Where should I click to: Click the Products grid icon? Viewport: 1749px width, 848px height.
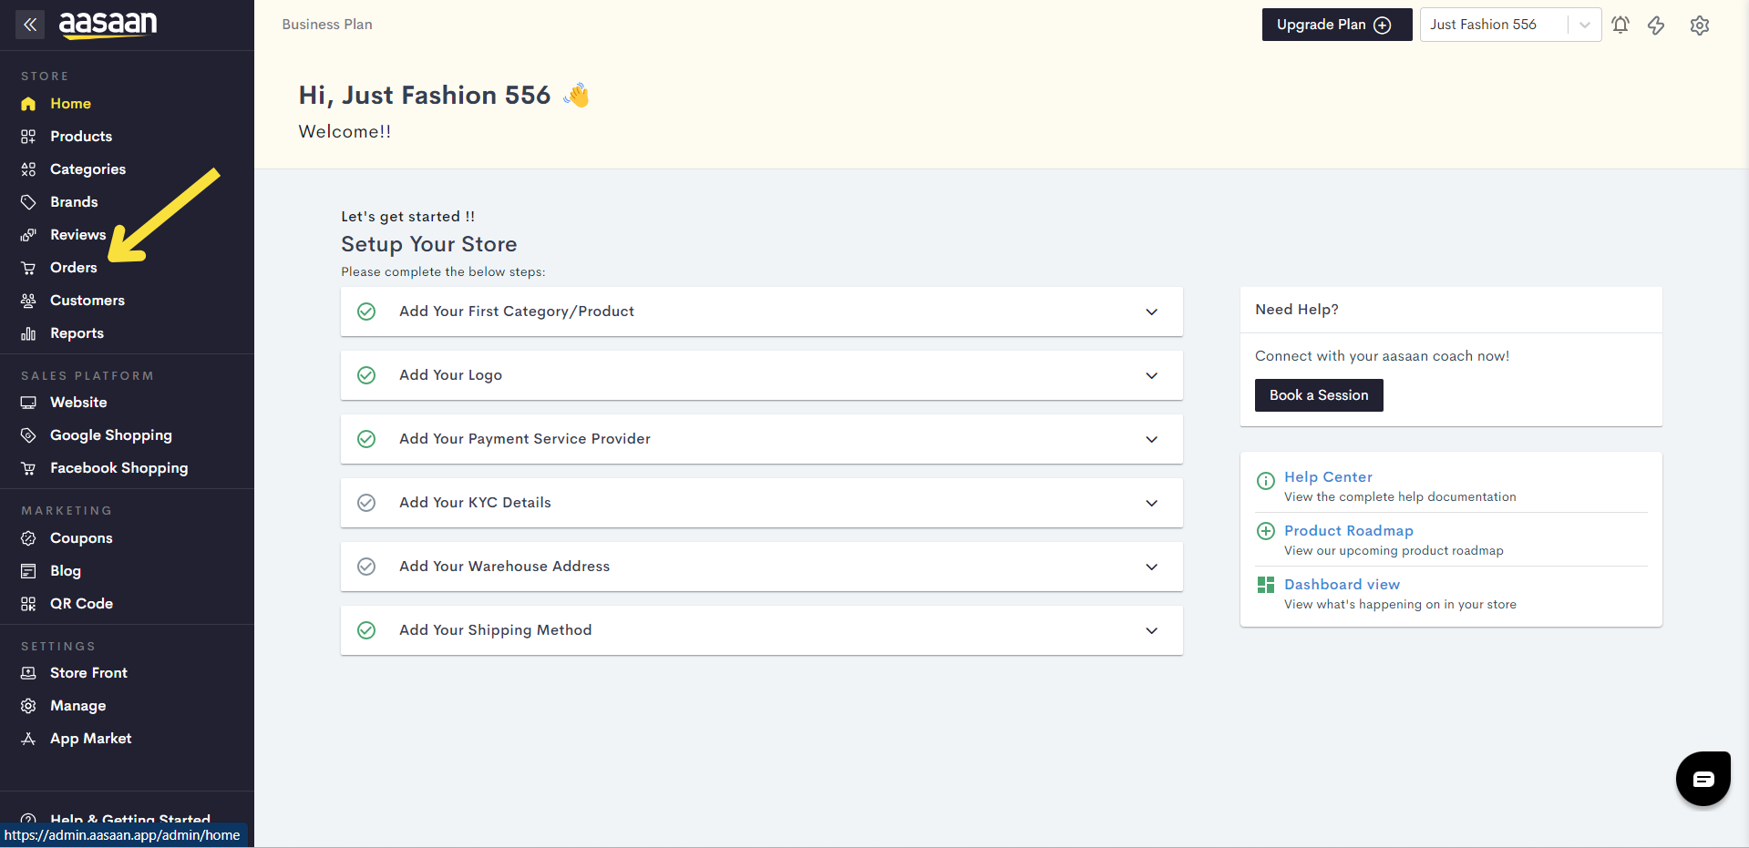[28, 137]
